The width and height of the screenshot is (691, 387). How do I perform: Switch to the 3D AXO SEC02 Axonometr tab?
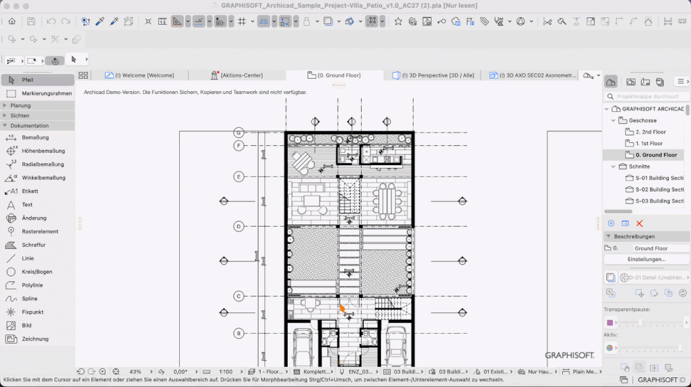click(533, 75)
